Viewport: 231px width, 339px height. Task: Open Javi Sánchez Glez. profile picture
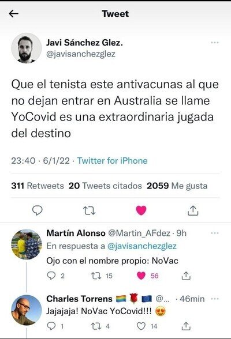click(x=26, y=48)
